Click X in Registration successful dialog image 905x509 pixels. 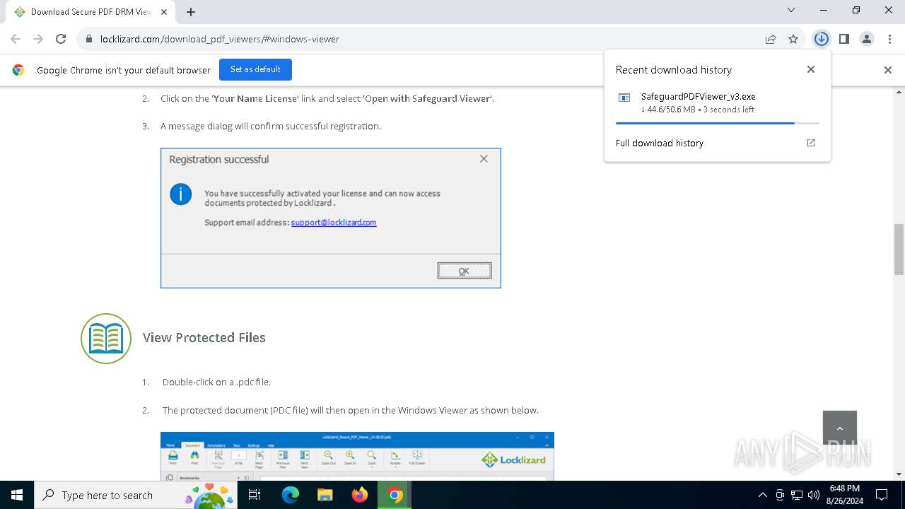click(x=484, y=159)
